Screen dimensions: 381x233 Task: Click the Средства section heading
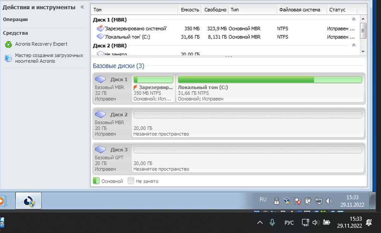[x=15, y=33]
